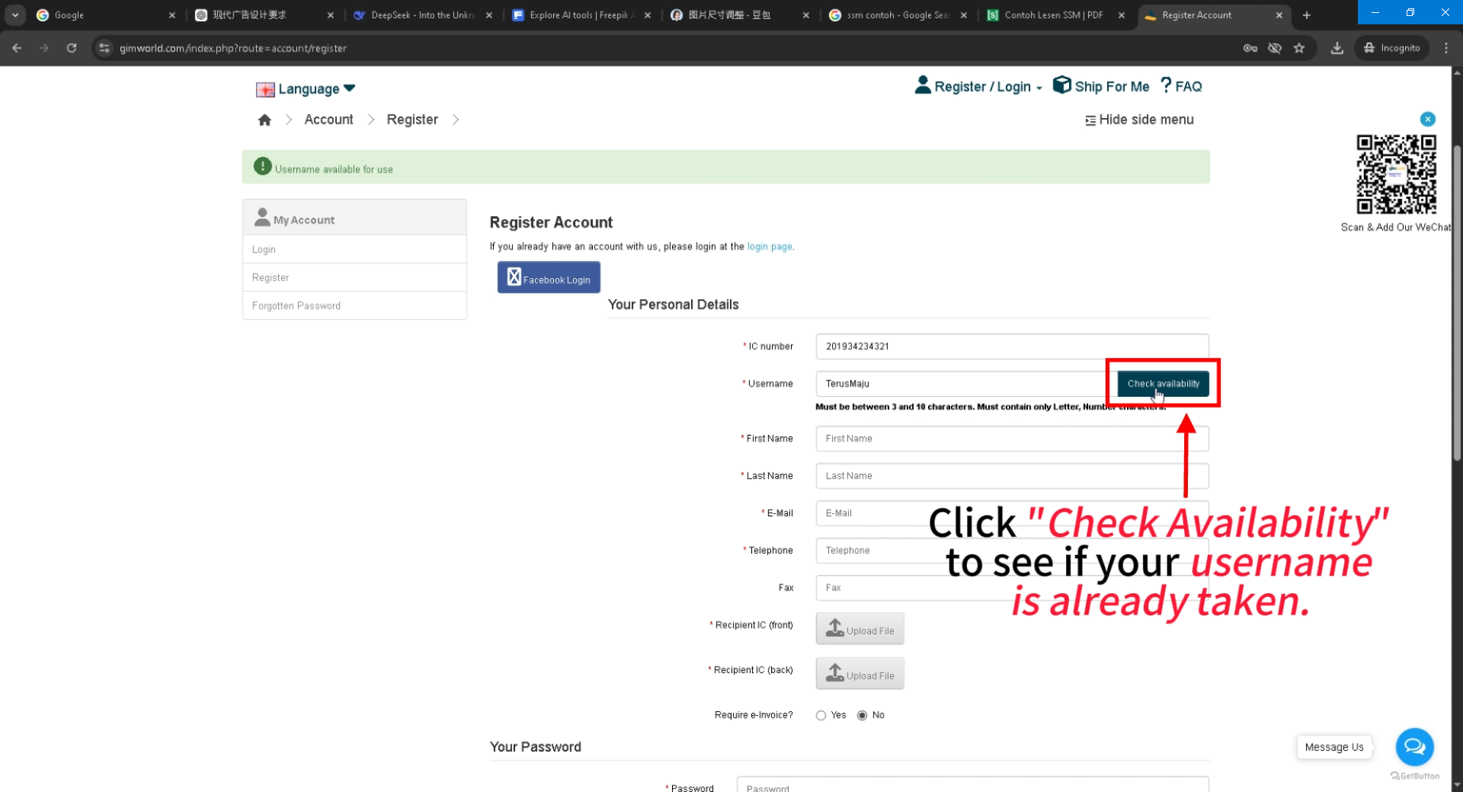Open Ship For Me page

(x=1101, y=86)
